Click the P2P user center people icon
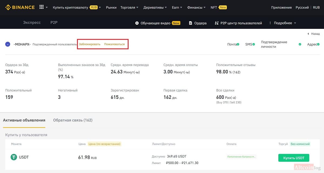The height and width of the screenshot is (173, 324). point(217,23)
